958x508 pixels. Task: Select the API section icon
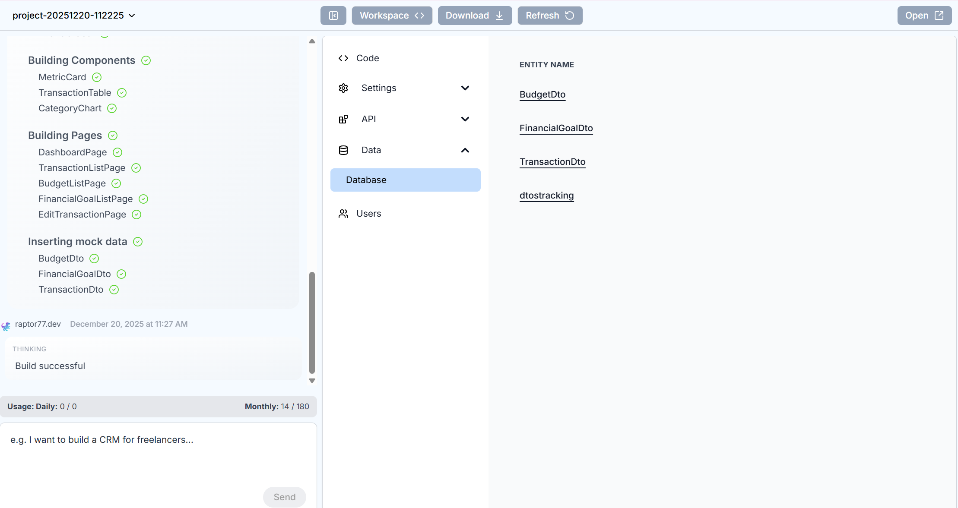(x=343, y=119)
